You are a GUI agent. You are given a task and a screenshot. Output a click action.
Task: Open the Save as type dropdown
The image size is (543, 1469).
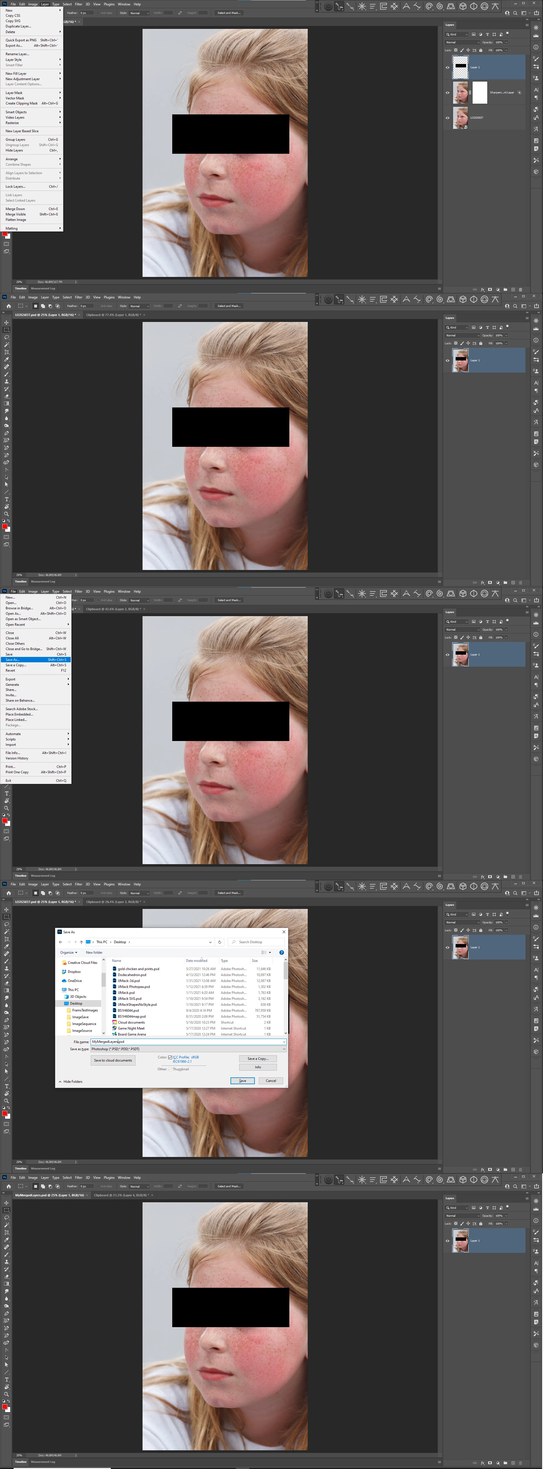pos(188,1049)
